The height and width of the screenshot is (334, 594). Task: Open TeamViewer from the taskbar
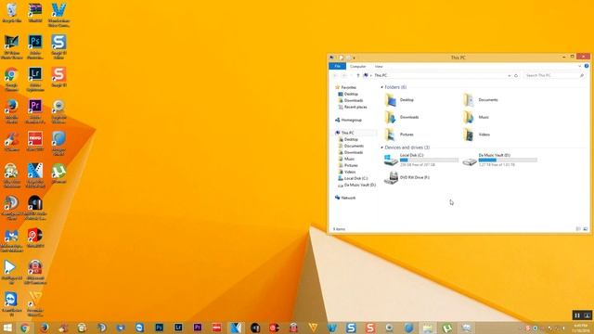pyautogui.click(x=140, y=328)
